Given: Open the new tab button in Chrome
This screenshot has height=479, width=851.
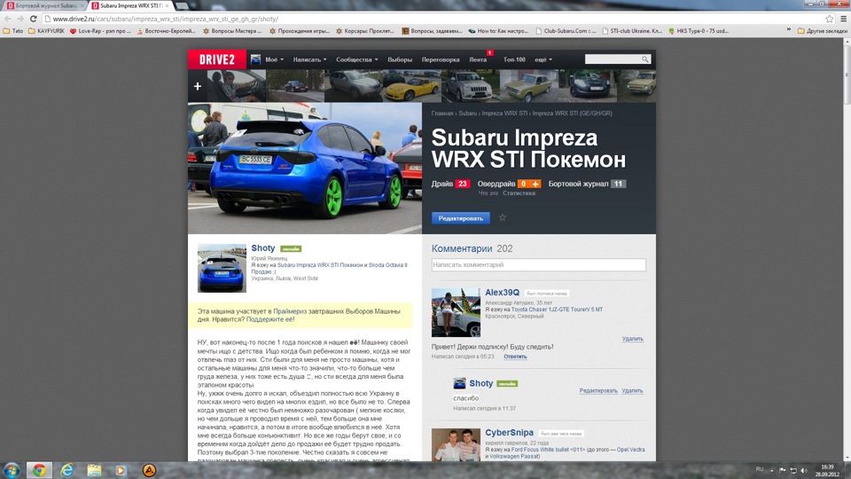Looking at the screenshot, I should point(182,5).
